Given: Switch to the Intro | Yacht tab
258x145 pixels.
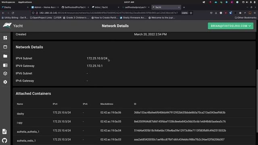Looking at the screenshot, I should tap(105, 7).
